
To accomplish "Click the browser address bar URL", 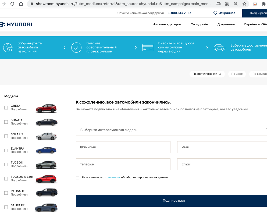I will pos(124,4).
